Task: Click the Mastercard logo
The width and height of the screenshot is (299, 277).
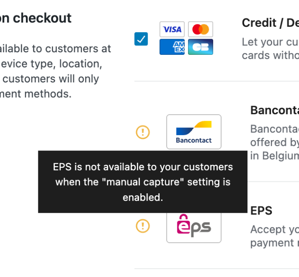Action: pos(200,29)
